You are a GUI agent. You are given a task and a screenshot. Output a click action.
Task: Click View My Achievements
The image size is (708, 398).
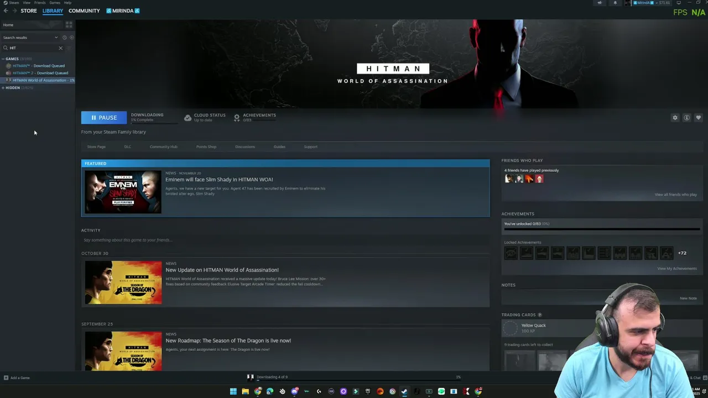(x=677, y=269)
